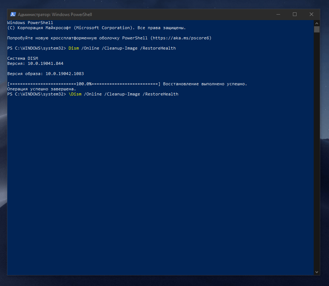
Task: Click the version text 10.0.19041.844
Action: click(x=46, y=63)
